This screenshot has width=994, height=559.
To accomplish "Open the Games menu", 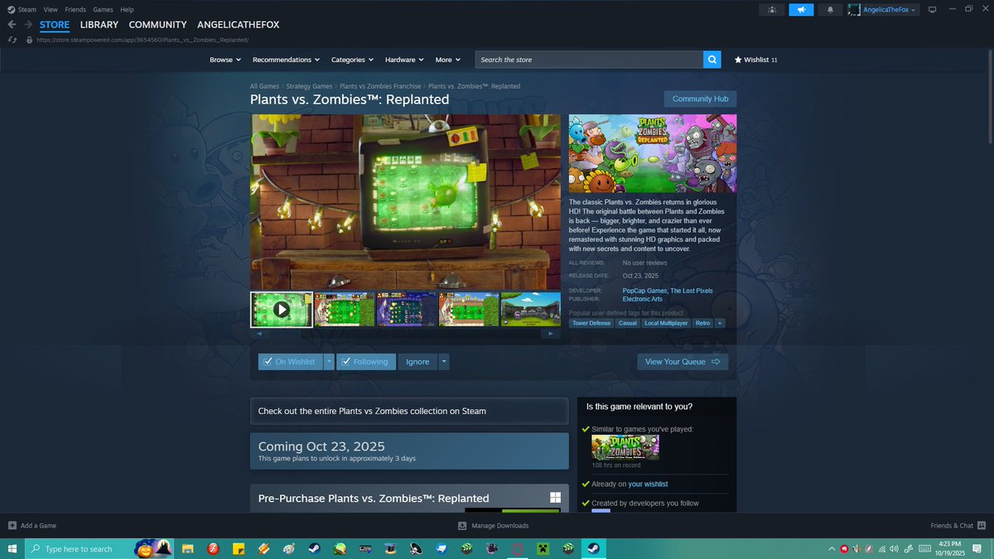I will [103, 9].
